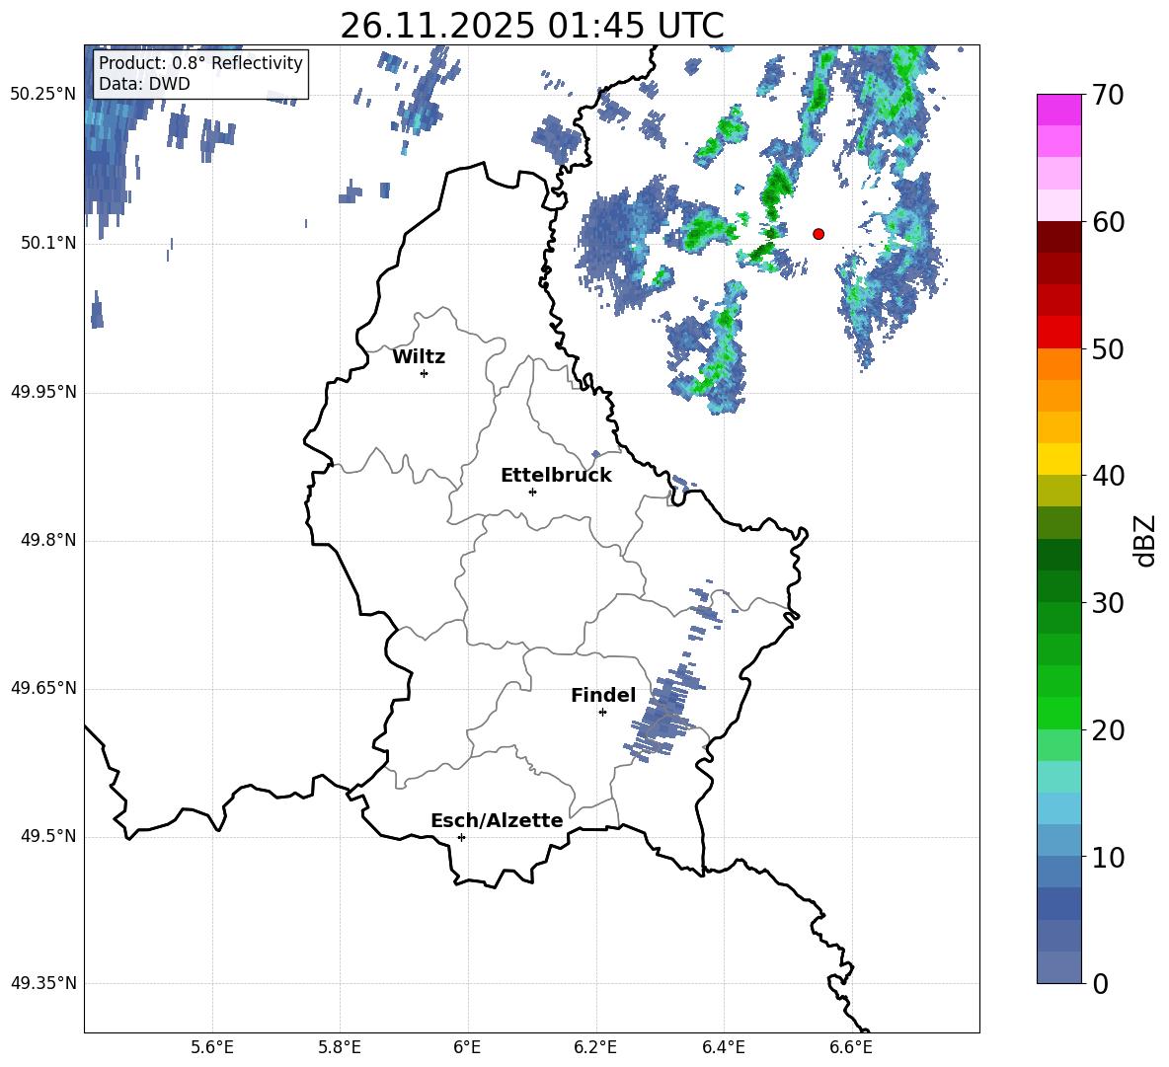Click the yellow colorbar segment at 40
1169x1067 pixels.
[x=1058, y=460]
